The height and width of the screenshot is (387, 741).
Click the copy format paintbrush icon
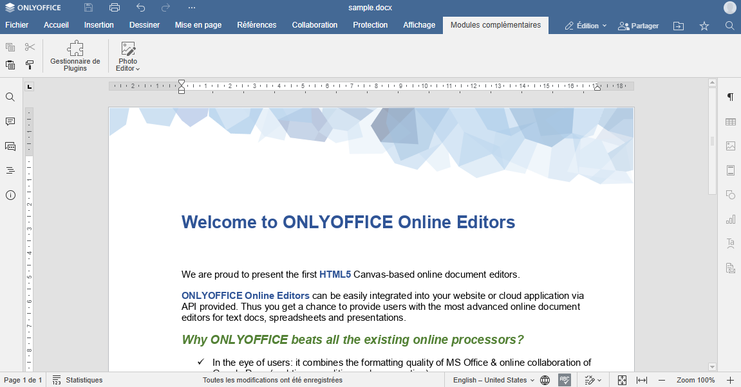pos(30,65)
